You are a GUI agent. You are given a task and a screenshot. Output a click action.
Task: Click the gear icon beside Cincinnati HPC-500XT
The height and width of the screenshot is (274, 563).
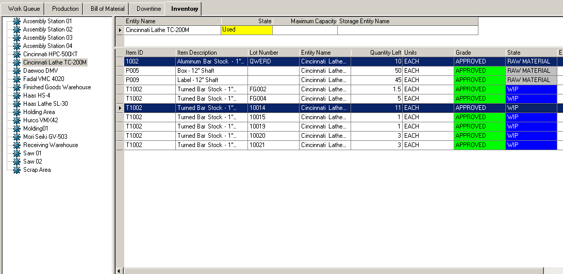pos(16,54)
